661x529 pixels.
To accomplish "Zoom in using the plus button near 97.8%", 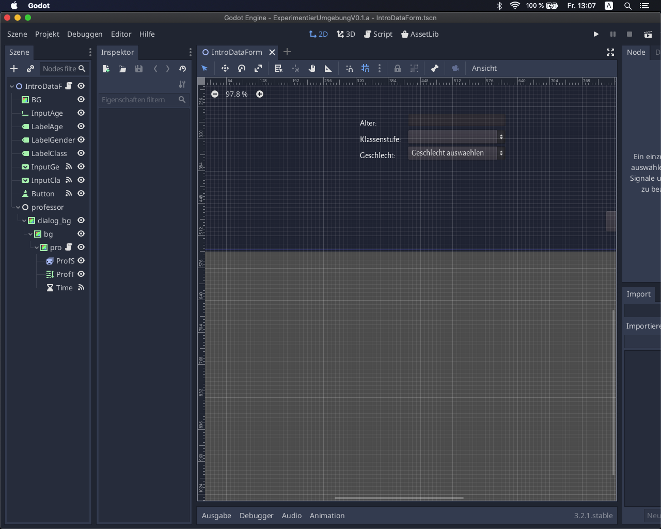I will (x=260, y=94).
